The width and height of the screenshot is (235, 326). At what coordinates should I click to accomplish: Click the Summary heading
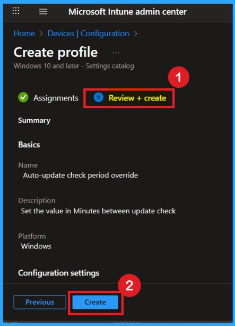(x=34, y=121)
